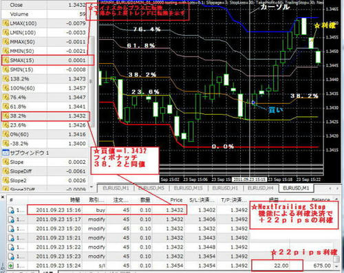Image resolution: width=344 pixels, height=273 pixels.
Task: Click the 76.4% indicator icon
Action: click(x=6, y=98)
